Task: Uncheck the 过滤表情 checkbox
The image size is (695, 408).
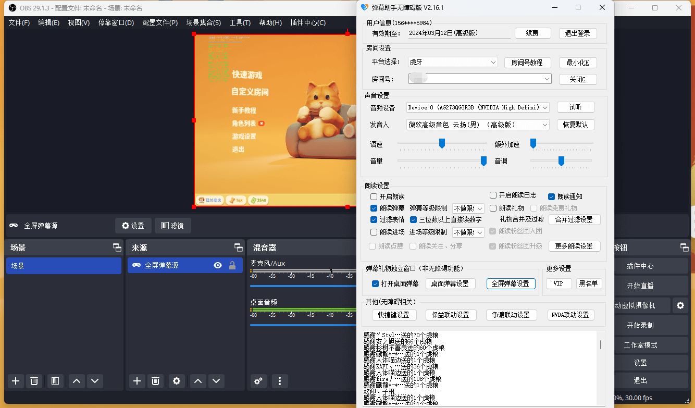Action: tap(374, 220)
